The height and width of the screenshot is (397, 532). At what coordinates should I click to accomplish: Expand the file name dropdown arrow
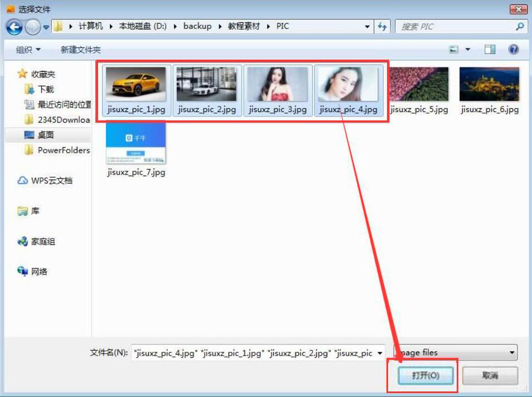click(380, 353)
